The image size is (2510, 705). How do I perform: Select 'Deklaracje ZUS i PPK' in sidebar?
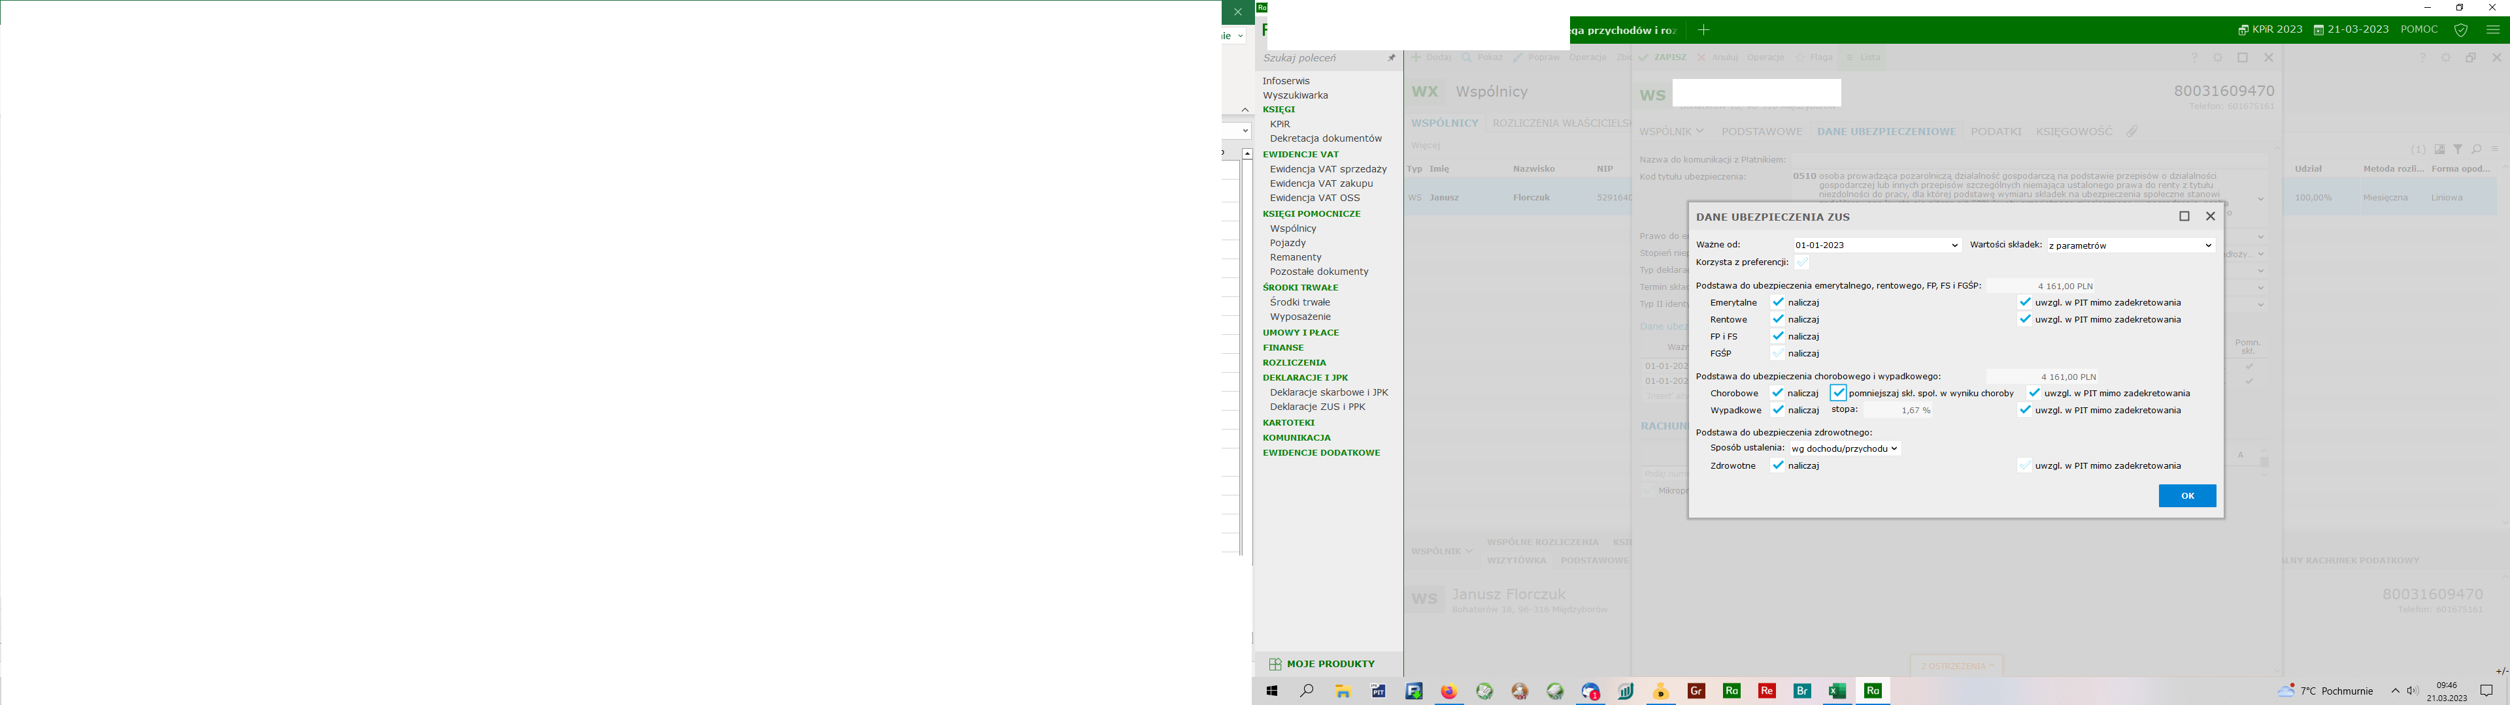1317,407
